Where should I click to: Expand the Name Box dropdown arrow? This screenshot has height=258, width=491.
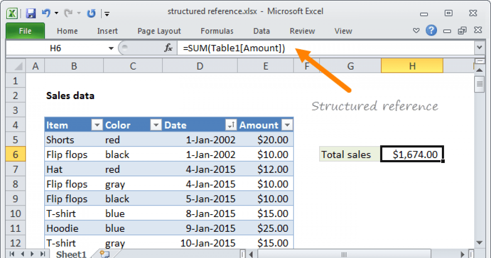coord(111,48)
